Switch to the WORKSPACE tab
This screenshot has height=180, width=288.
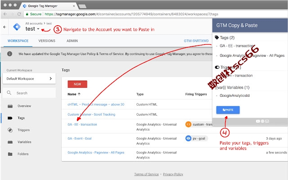coord(18,41)
